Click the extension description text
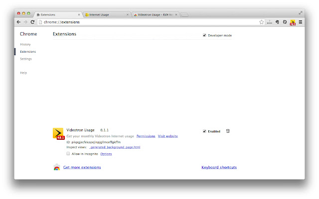This screenshot has width=319, height=199. click(100, 136)
